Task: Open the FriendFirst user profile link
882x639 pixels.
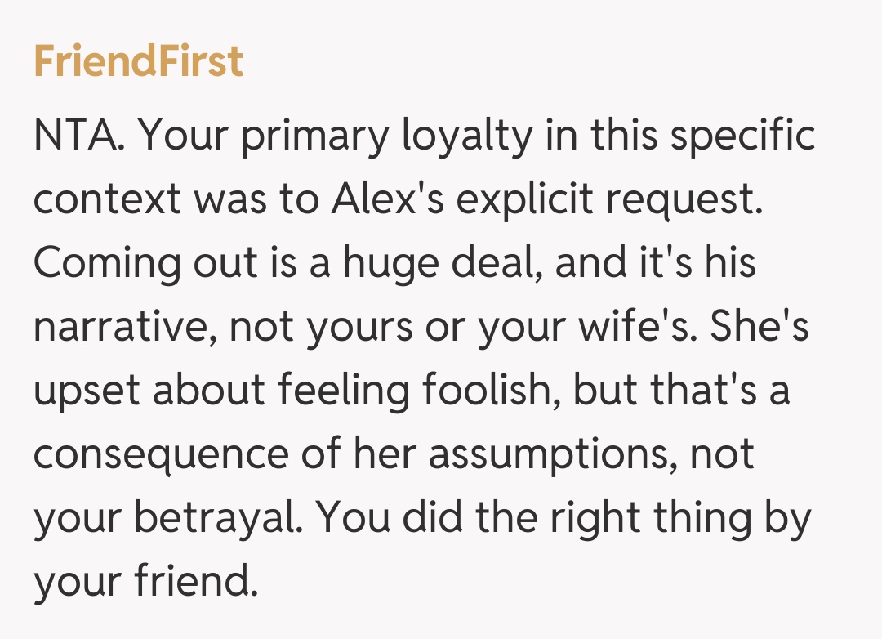Action: pyautogui.click(x=138, y=62)
